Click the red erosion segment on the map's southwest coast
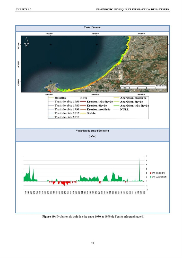 tap(49, 91)
